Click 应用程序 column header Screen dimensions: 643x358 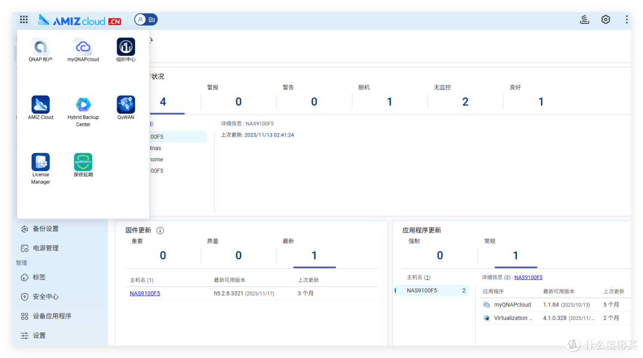(x=493, y=291)
